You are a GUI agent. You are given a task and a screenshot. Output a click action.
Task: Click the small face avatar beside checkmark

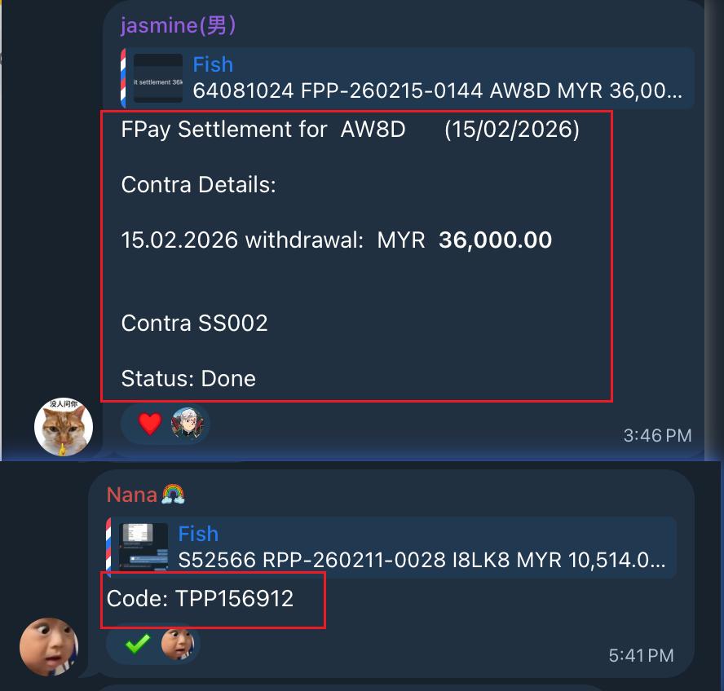coord(177,644)
